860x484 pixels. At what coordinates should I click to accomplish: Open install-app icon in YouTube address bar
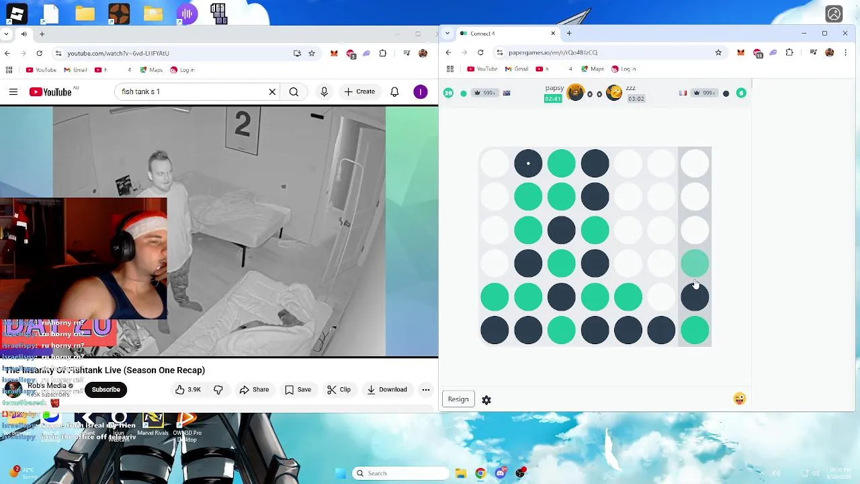click(297, 53)
